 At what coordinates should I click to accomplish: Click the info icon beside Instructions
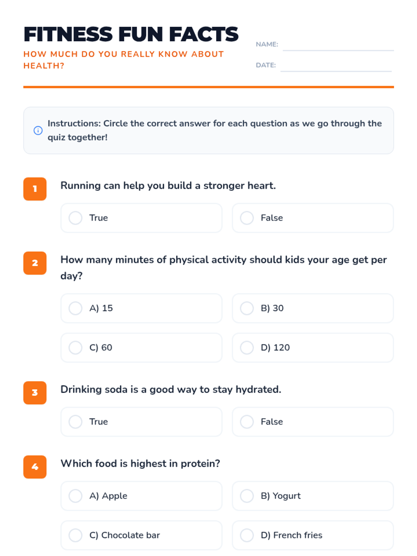[38, 130]
